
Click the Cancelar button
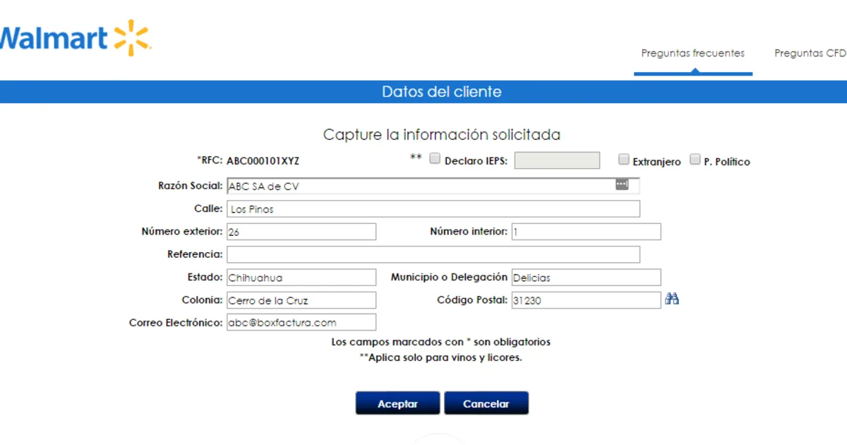(x=486, y=403)
